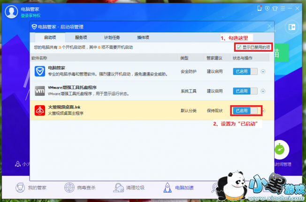Screen dimensions: 306x202
Task: Click the 时间管理 label behind dialog
Action: tap(283, 164)
